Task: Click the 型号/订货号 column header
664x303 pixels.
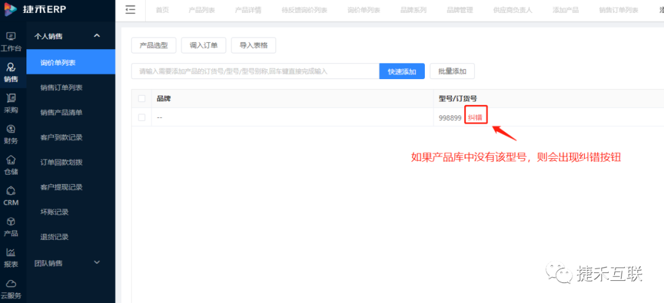Action: [x=458, y=99]
